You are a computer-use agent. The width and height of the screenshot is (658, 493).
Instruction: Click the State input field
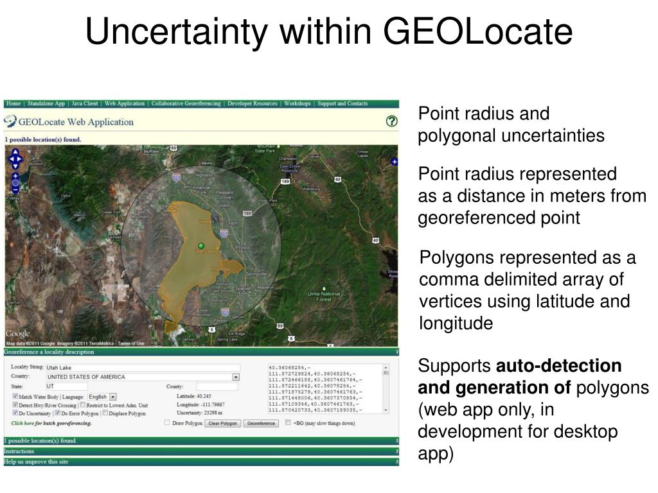(x=66, y=386)
